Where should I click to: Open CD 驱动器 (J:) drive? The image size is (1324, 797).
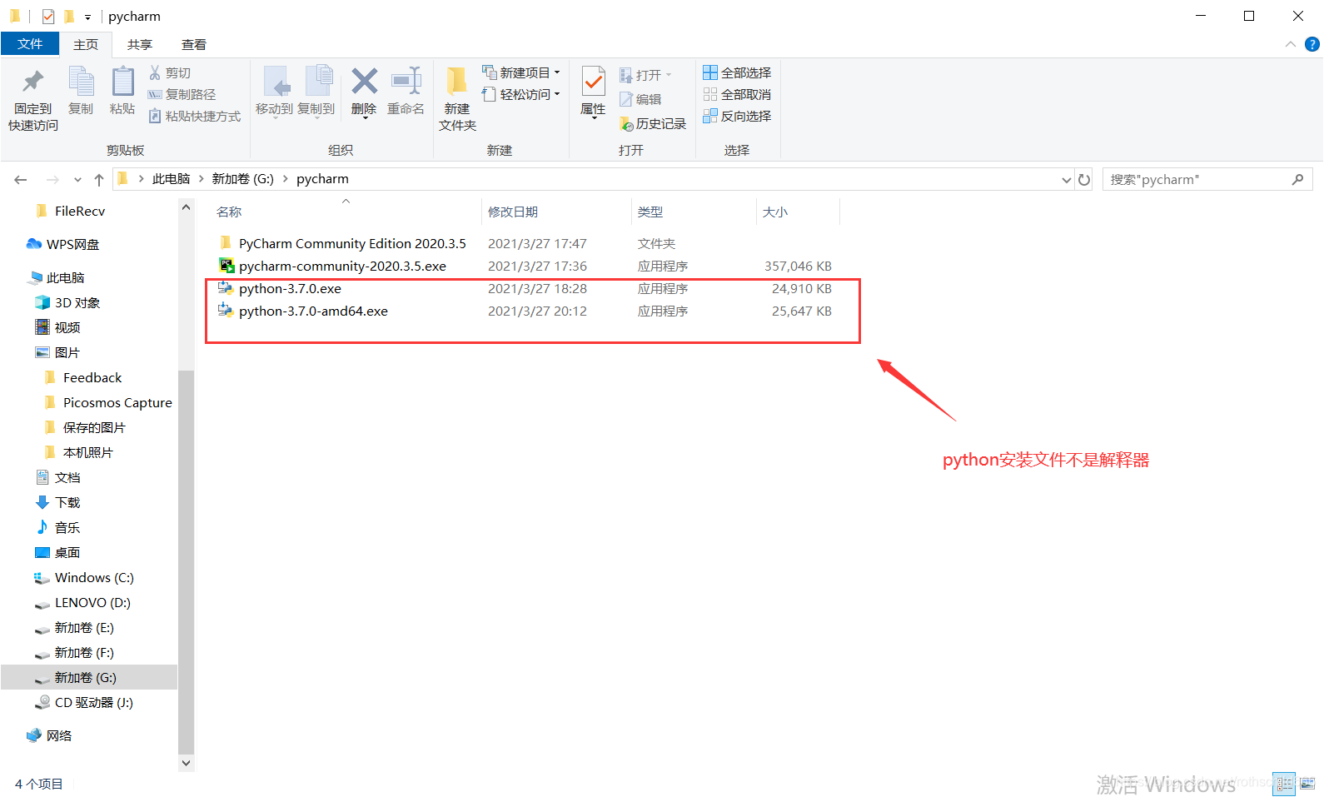(x=94, y=703)
